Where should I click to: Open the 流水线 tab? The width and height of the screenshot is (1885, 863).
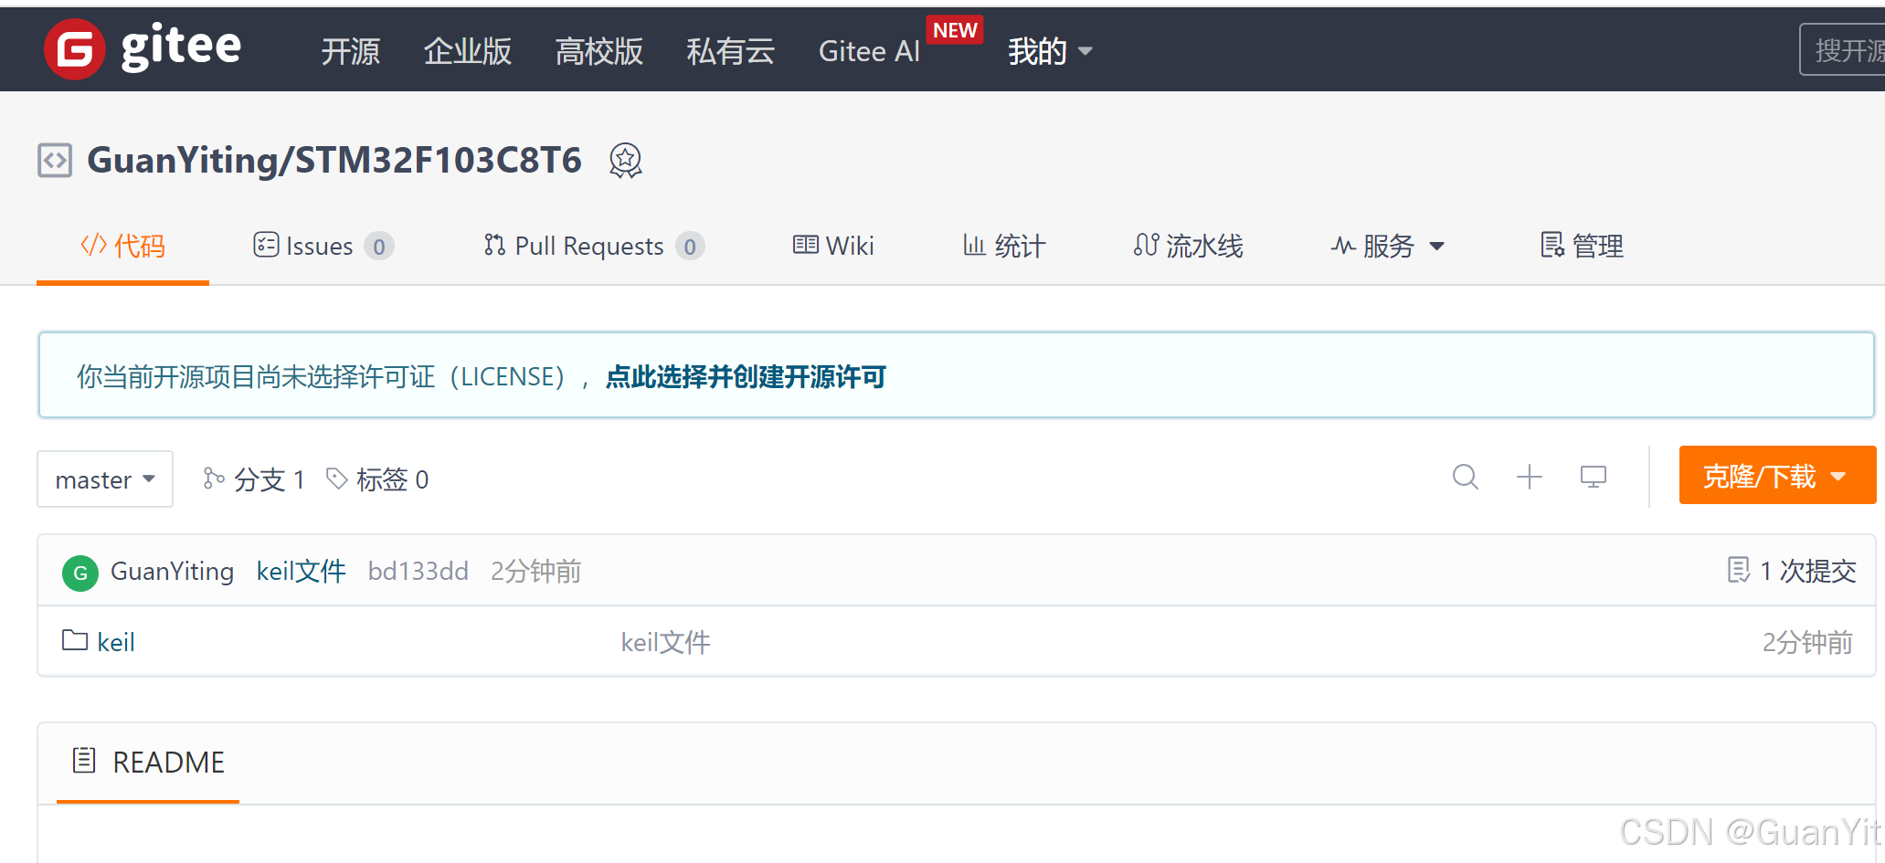[x=1188, y=246]
